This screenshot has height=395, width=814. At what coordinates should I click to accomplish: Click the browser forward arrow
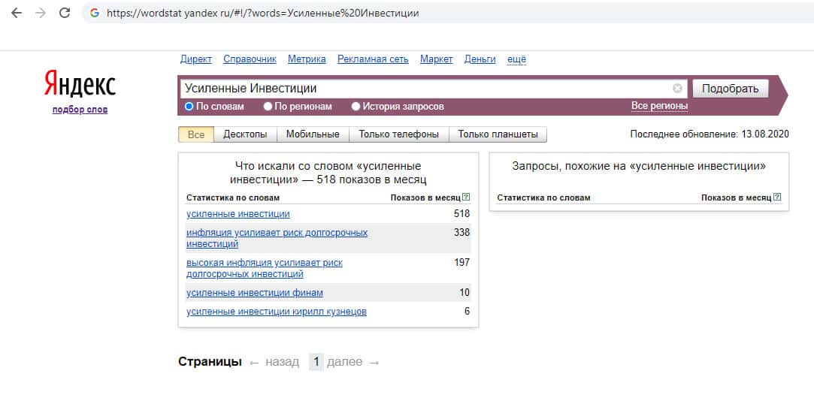click(40, 14)
